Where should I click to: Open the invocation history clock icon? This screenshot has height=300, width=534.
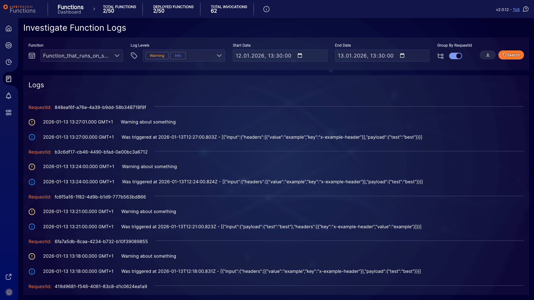(x=8, y=62)
